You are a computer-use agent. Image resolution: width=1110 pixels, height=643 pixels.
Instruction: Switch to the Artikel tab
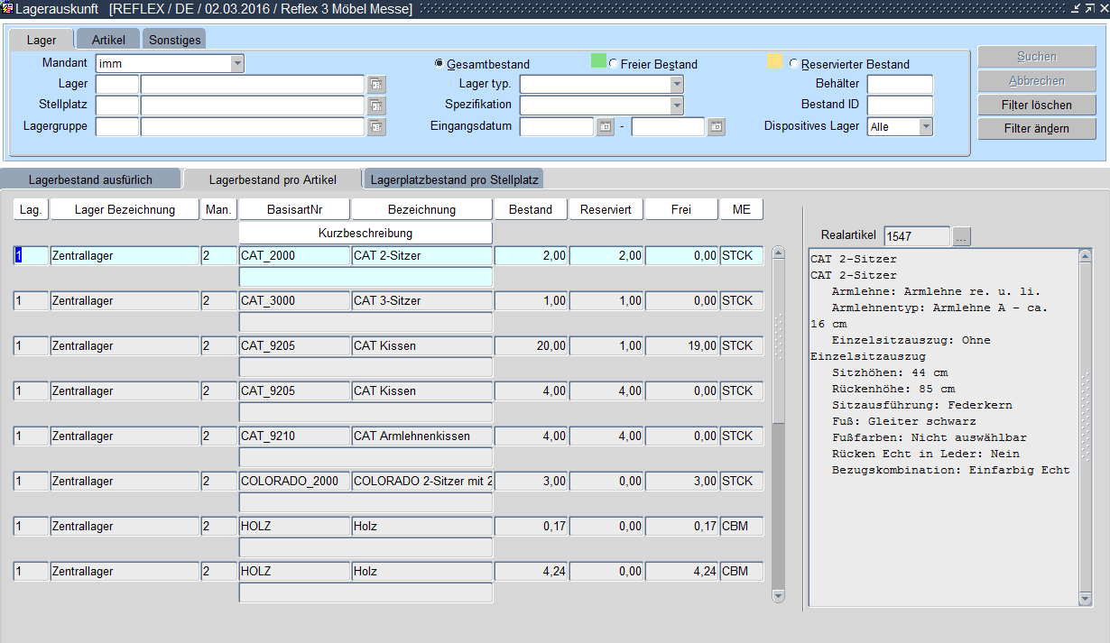click(108, 40)
